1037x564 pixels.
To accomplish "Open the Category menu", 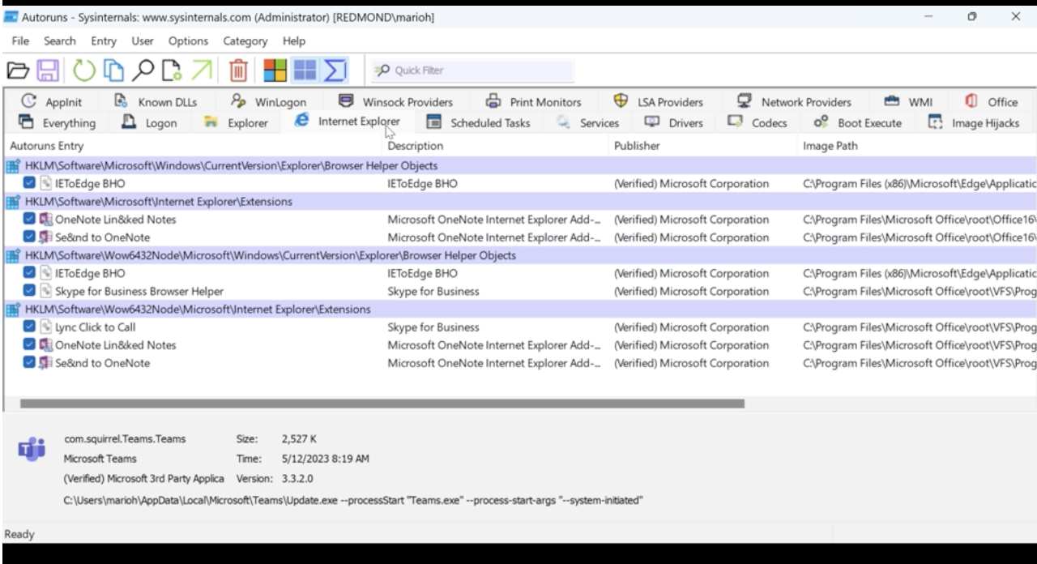I will click(245, 41).
